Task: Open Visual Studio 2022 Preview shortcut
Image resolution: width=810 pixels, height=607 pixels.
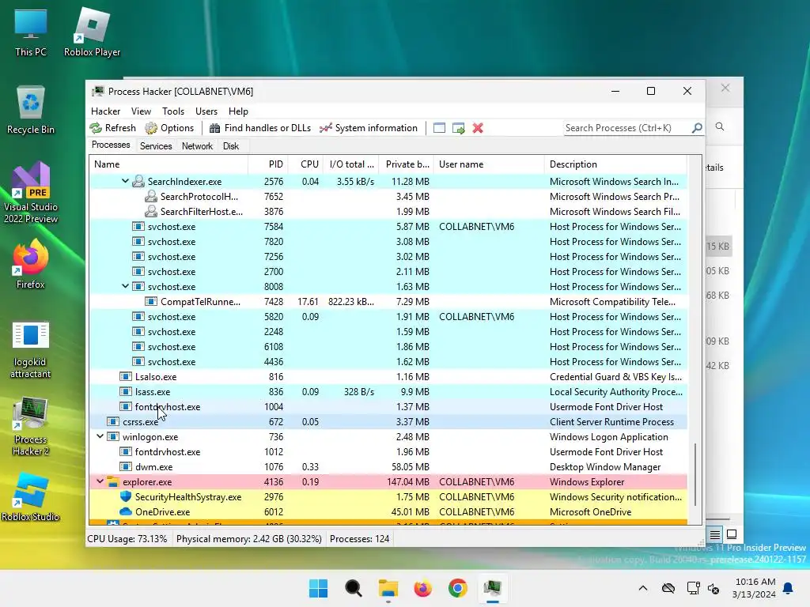Action: pyautogui.click(x=31, y=193)
